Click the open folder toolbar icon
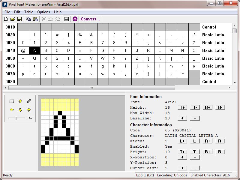This screenshot has height=180, width=240. pos(13,19)
